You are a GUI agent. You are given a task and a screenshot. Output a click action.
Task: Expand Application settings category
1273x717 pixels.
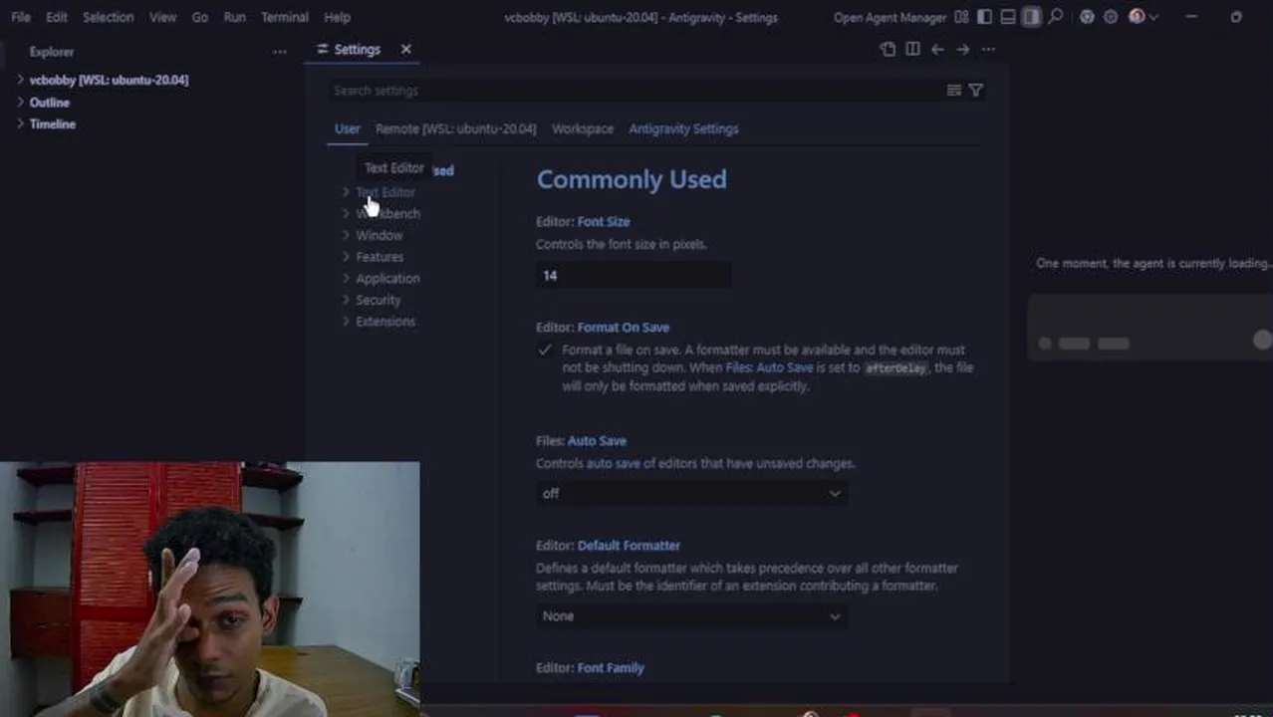tap(387, 279)
